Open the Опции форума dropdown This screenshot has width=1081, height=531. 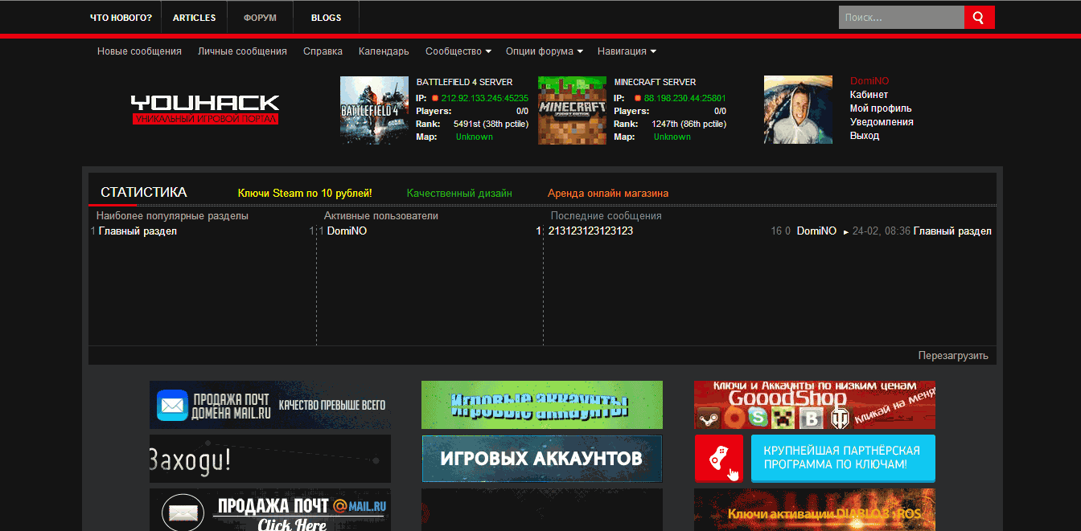click(545, 51)
